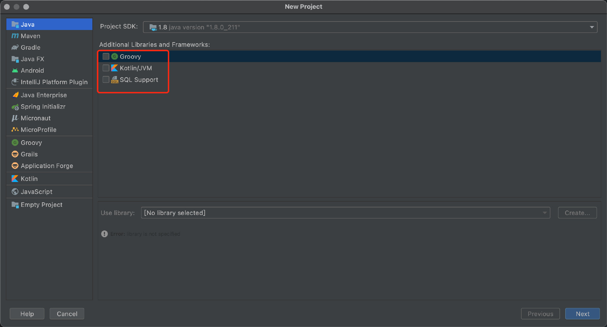Click the red close window button
607x327 pixels.
(7, 7)
